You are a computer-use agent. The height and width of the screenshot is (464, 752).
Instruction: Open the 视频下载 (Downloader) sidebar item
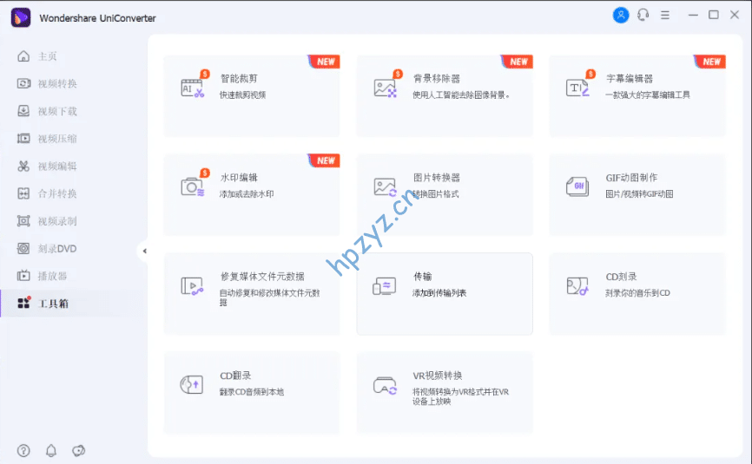(56, 111)
